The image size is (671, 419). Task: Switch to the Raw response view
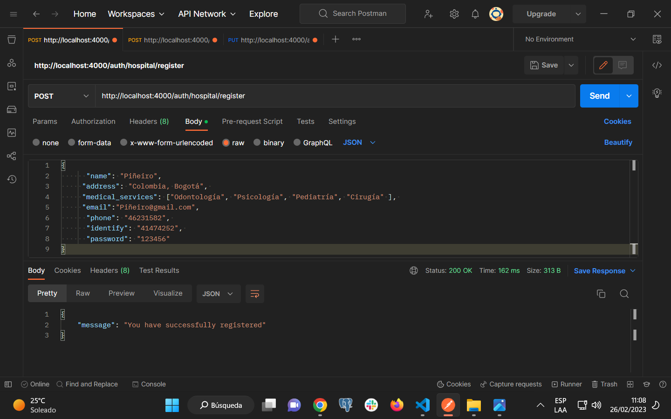82,293
